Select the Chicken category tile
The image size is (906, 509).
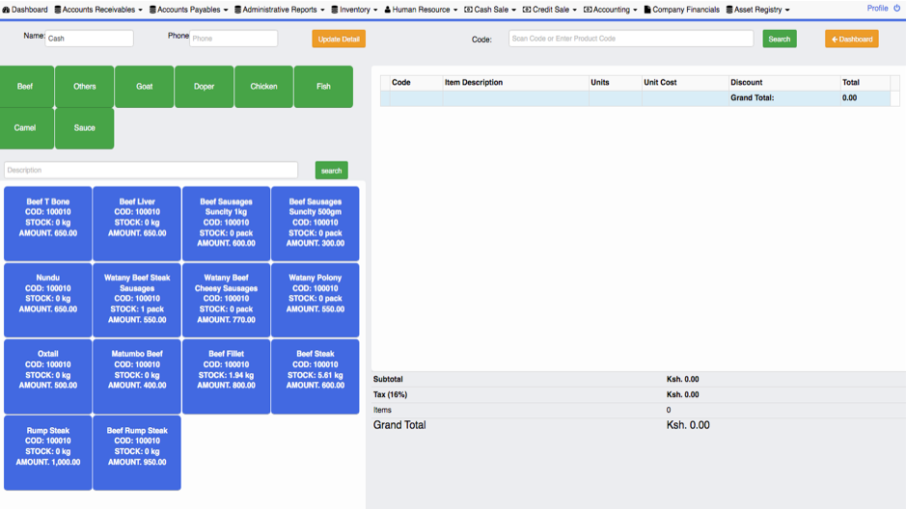[263, 87]
